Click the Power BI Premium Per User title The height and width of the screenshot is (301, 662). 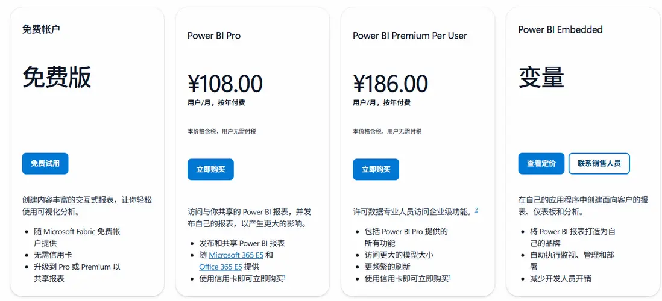410,36
